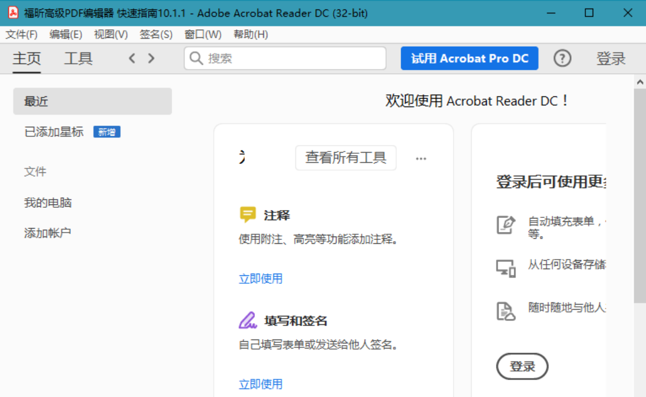Open Acrobat help via question mark icon
The height and width of the screenshot is (397, 646).
click(562, 58)
